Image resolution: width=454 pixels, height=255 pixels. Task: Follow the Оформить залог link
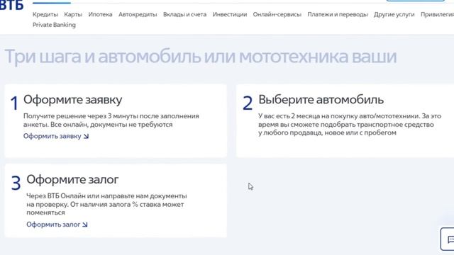coord(57,225)
